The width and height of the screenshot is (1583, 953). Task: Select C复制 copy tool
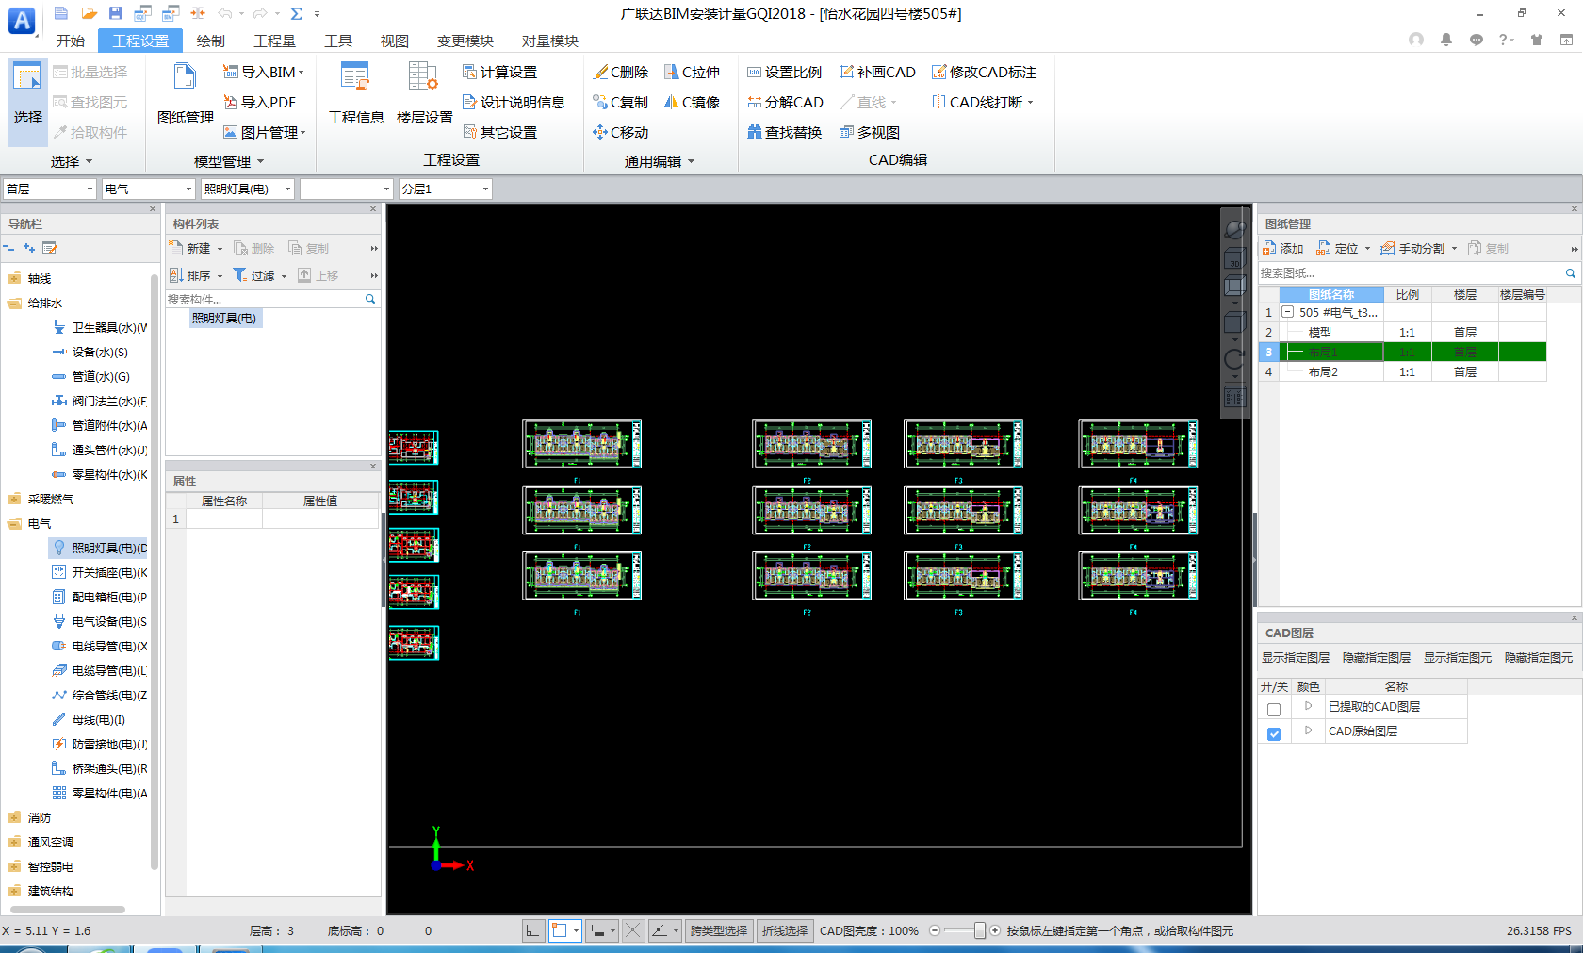[621, 102]
